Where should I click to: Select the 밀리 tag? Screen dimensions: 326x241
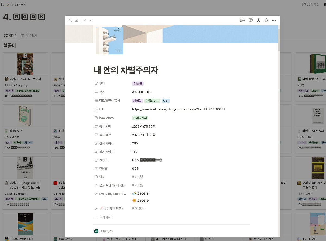(165, 101)
